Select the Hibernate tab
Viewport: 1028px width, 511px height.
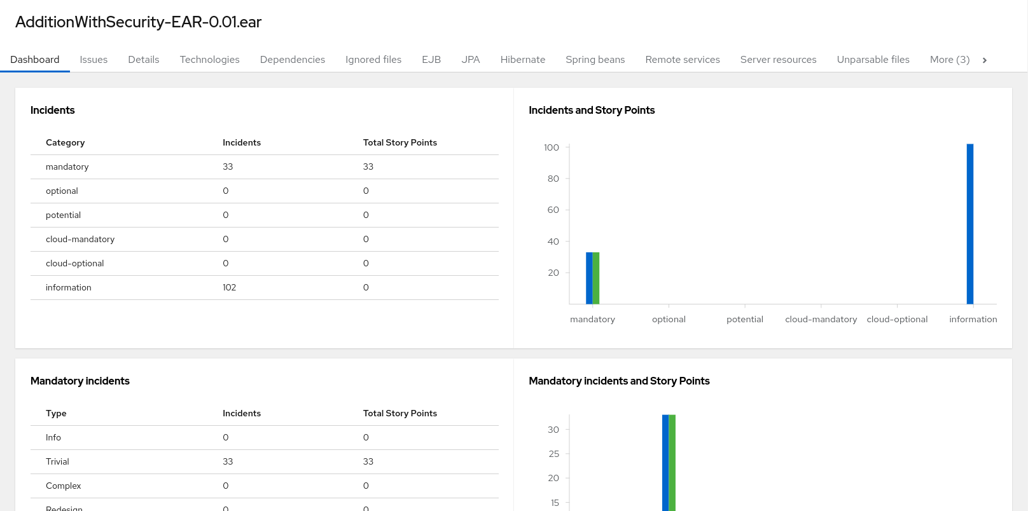[x=523, y=60]
